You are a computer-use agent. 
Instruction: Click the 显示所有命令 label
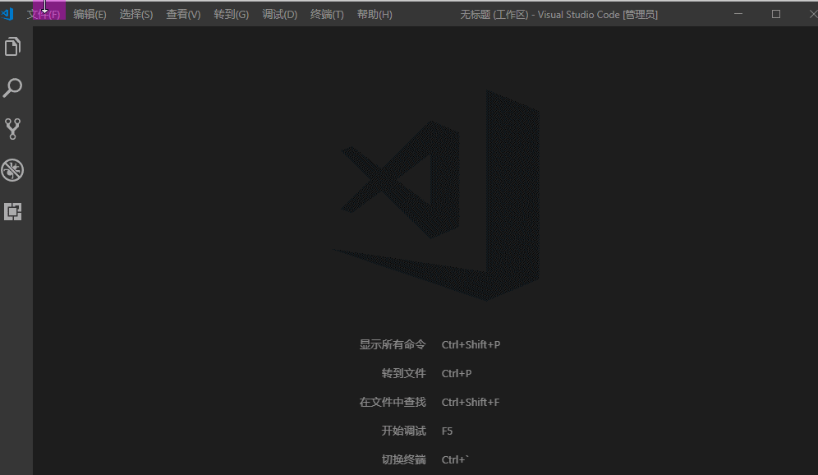(393, 344)
